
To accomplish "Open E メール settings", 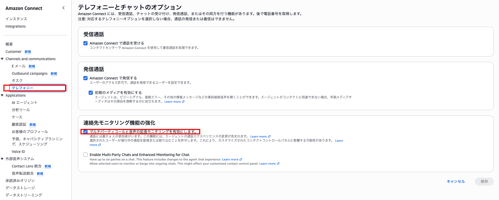I will [19, 66].
